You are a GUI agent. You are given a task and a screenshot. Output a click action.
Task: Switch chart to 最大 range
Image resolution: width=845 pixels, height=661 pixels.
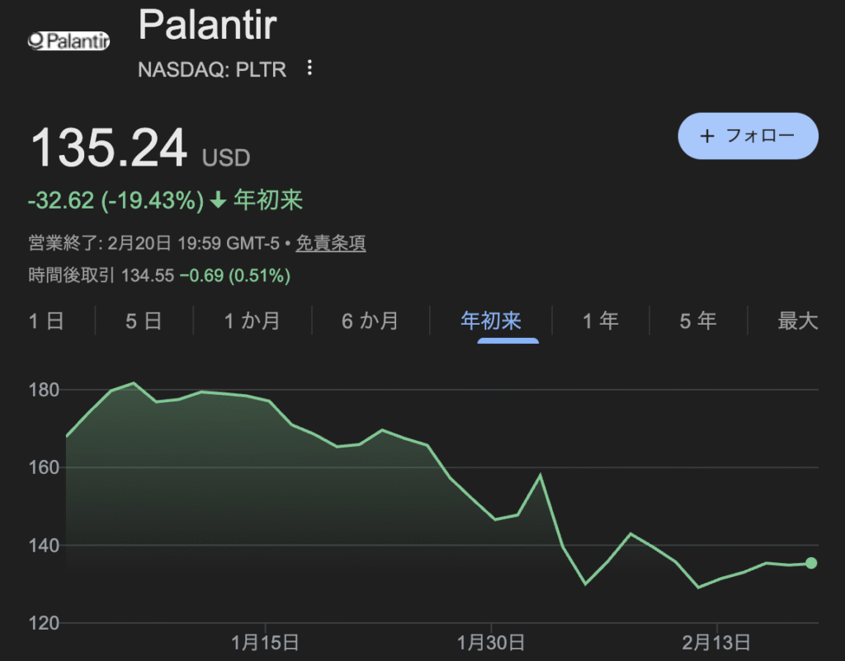pyautogui.click(x=797, y=321)
